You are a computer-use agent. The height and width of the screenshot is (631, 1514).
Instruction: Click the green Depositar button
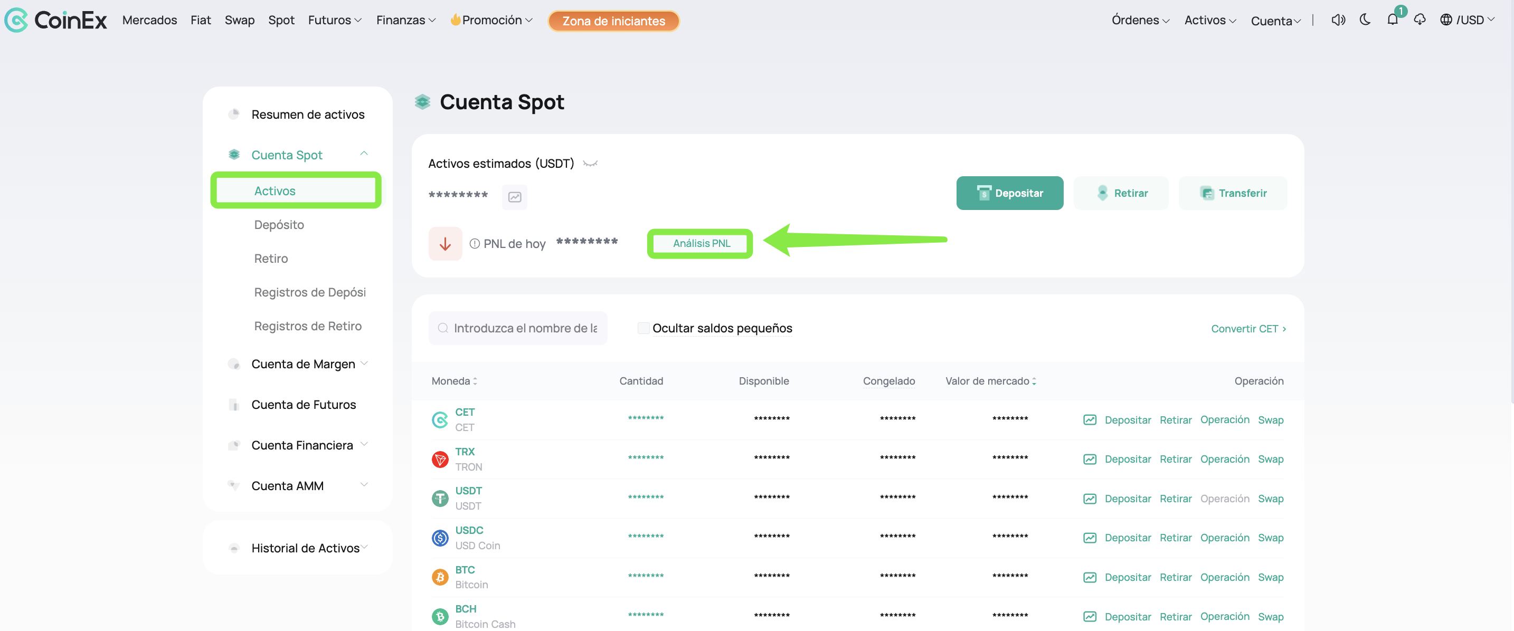[x=1009, y=193]
